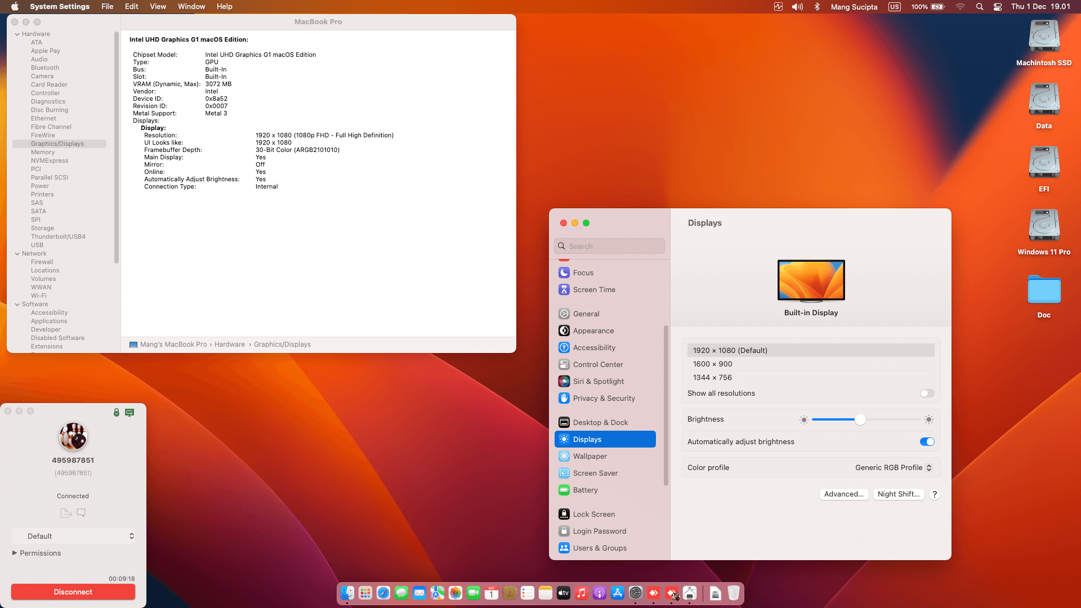Open the Edit menu
The height and width of the screenshot is (608, 1081).
click(x=132, y=7)
